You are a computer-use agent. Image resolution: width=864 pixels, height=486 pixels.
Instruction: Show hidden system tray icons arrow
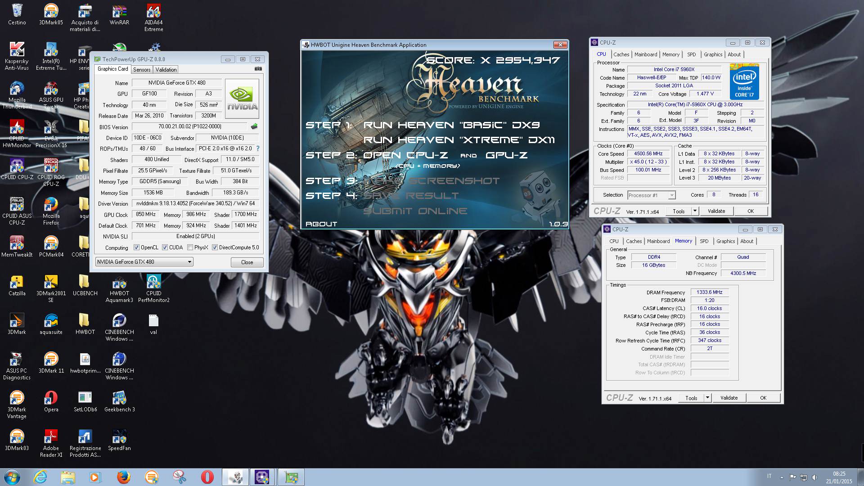[782, 477]
